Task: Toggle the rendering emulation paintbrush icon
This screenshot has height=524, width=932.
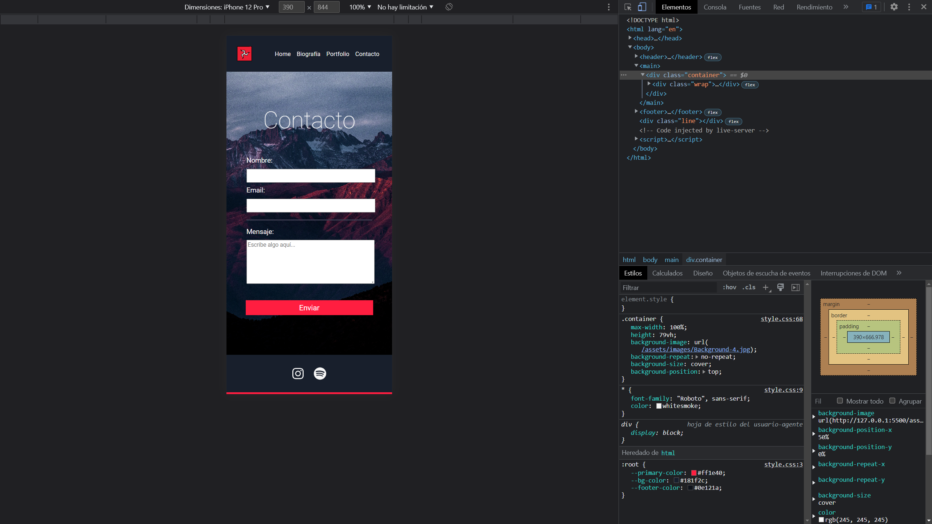Action: point(781,287)
